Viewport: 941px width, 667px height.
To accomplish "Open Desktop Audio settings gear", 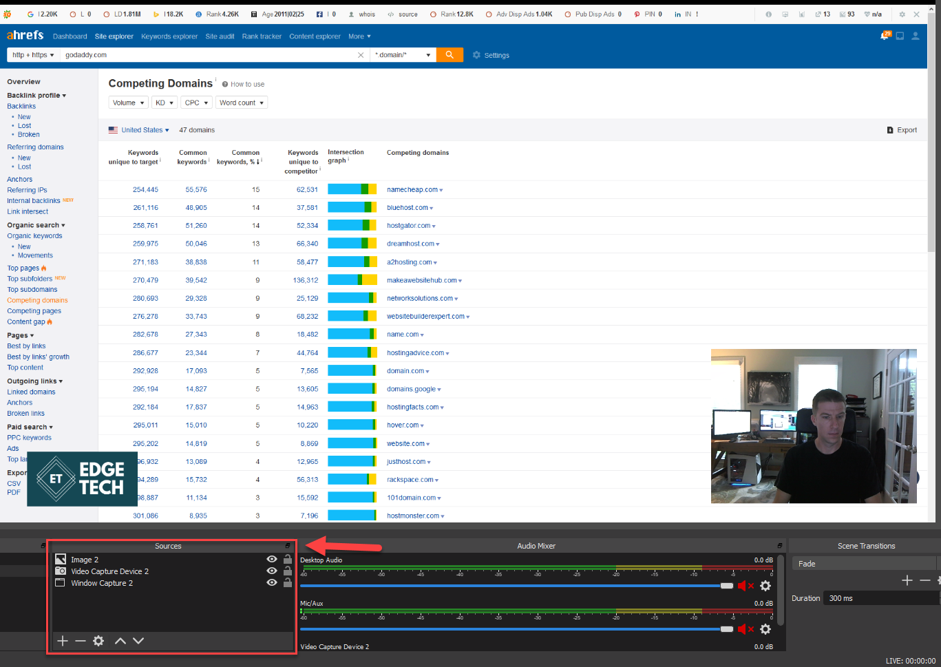I will pos(765,586).
